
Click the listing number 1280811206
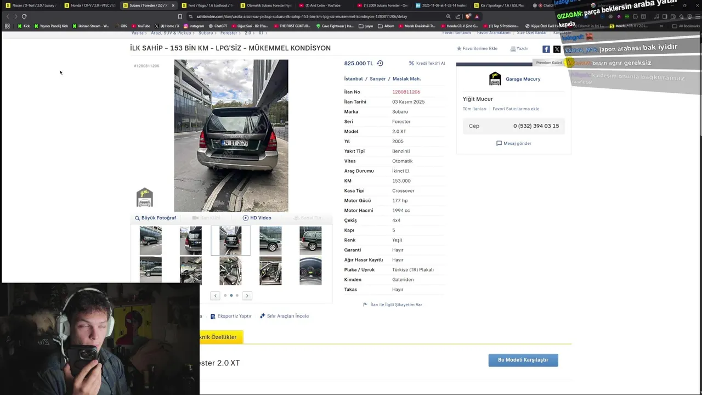(x=406, y=92)
